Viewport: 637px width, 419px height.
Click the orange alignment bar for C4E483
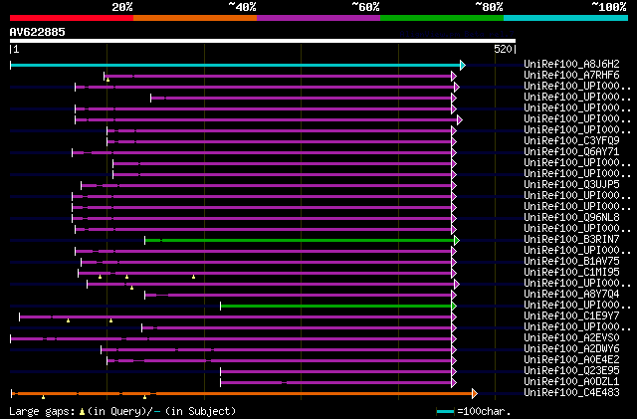(242, 394)
